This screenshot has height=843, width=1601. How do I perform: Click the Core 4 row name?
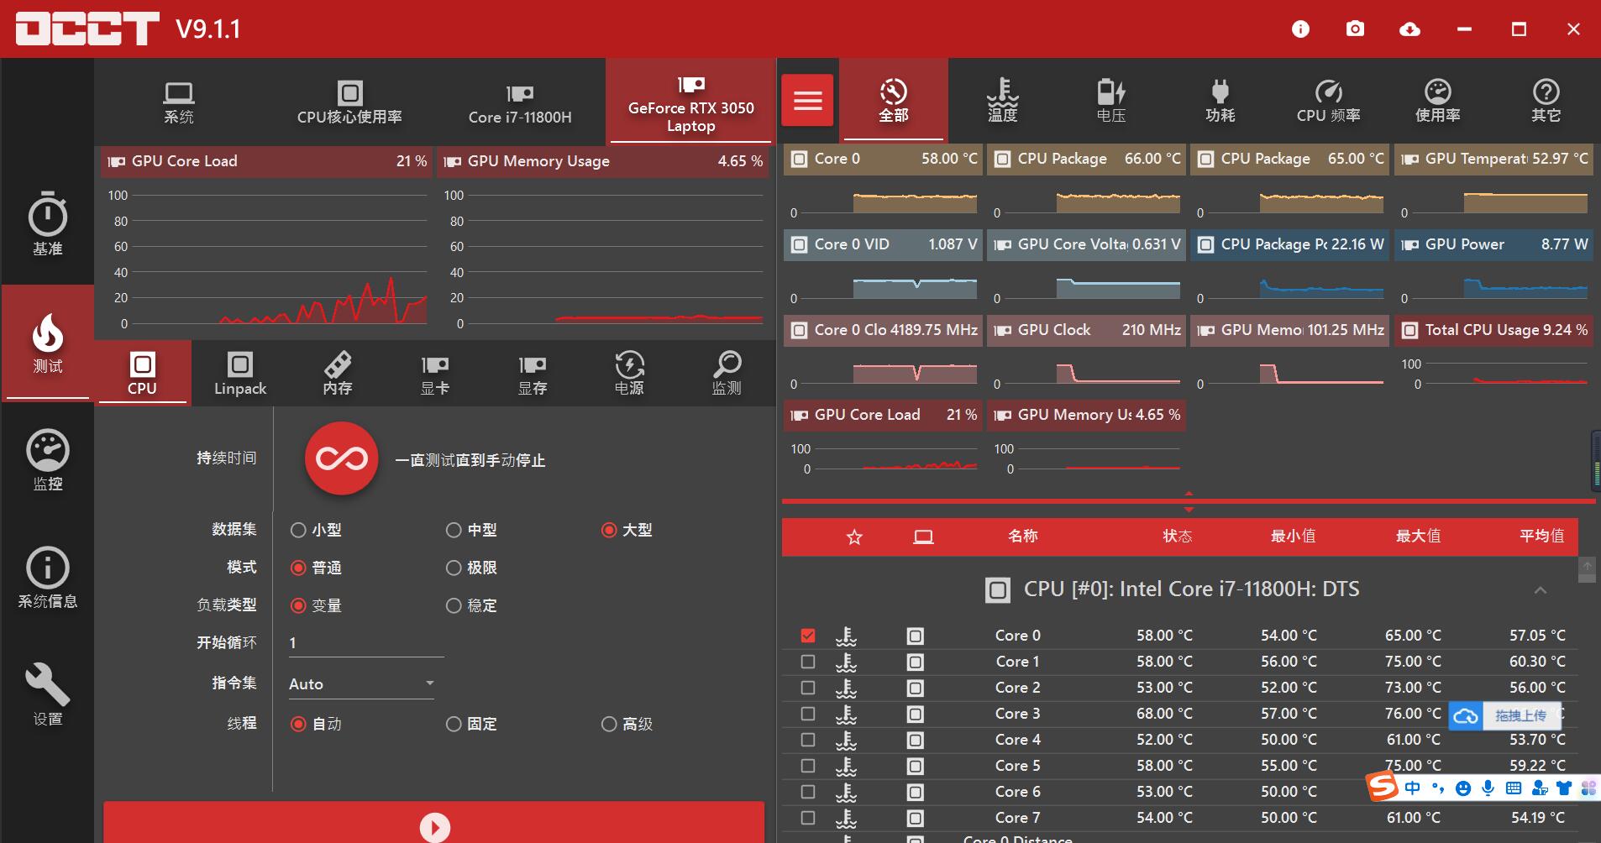pos(1017,740)
